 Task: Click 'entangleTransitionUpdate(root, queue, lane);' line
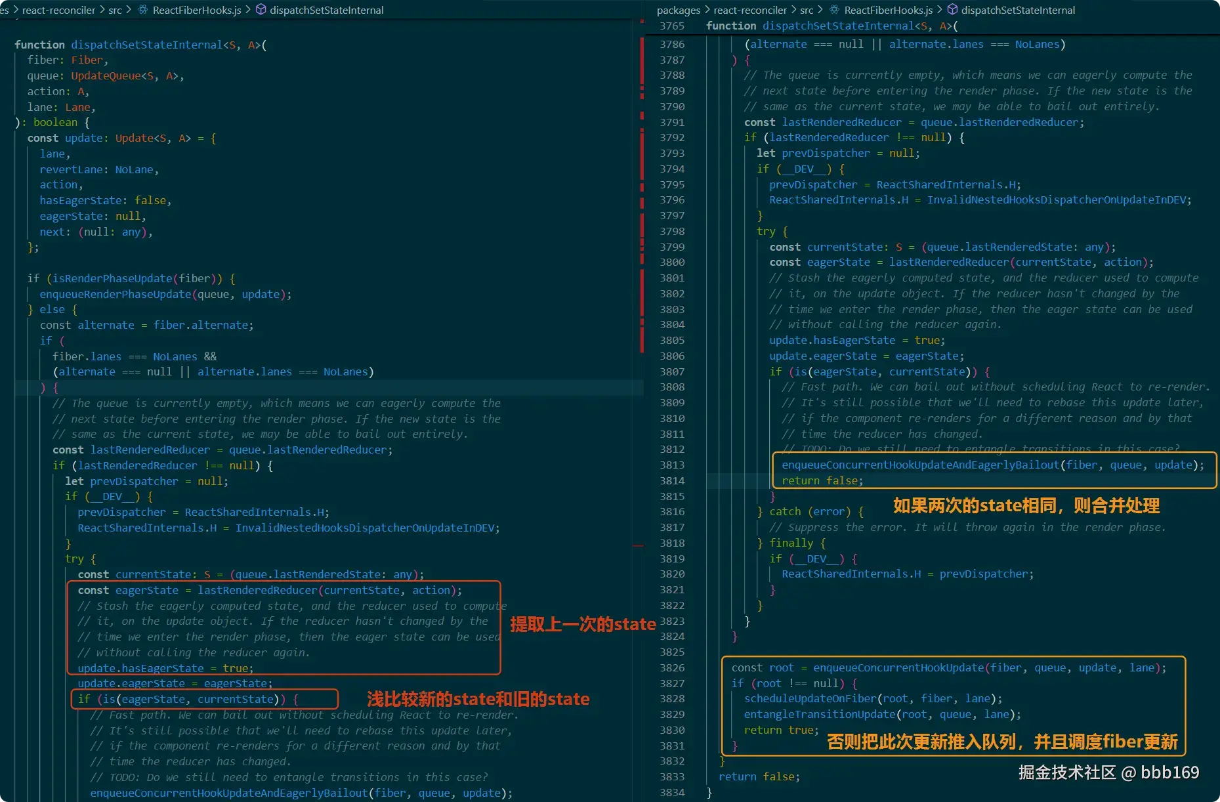click(883, 714)
